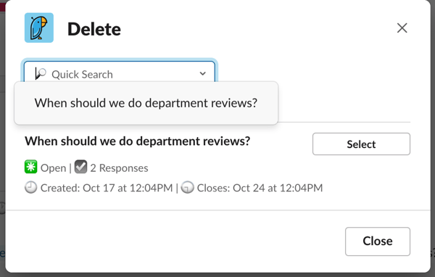
Task: Click the blue parrot app icon
Action: coord(39,28)
